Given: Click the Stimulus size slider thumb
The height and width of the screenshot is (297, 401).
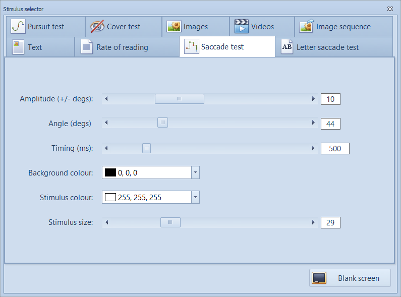Looking at the screenshot, I should [x=170, y=222].
